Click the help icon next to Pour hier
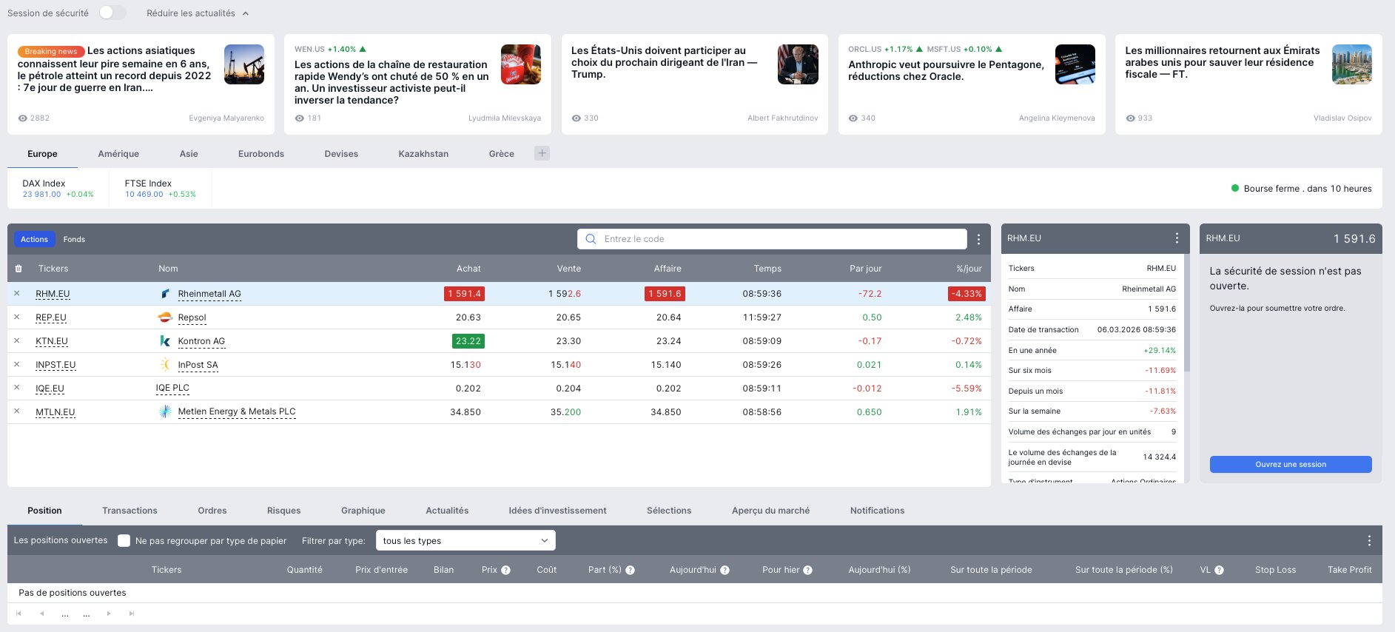 click(808, 570)
